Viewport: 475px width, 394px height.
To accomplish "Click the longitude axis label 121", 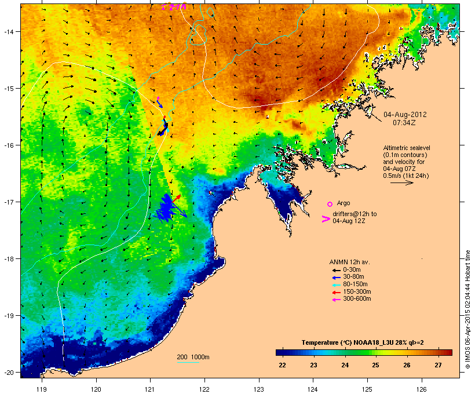I will click(150, 389).
